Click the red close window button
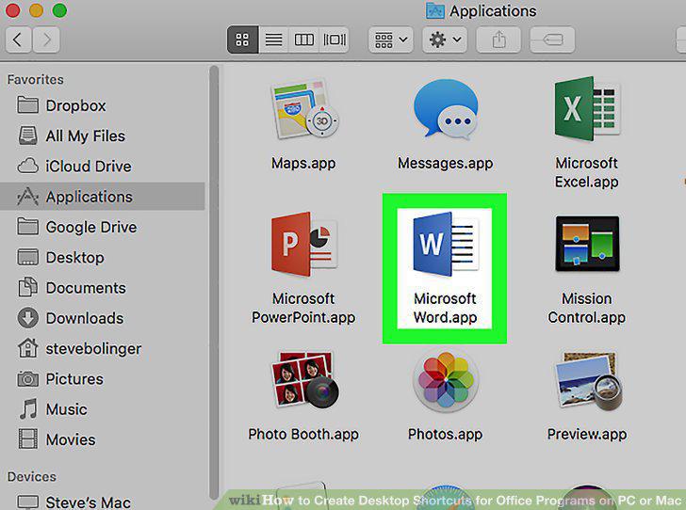 12,10
